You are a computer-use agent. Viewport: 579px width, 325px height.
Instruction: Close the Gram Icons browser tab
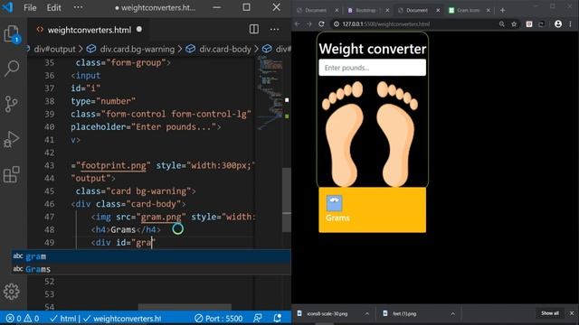tap(489, 10)
